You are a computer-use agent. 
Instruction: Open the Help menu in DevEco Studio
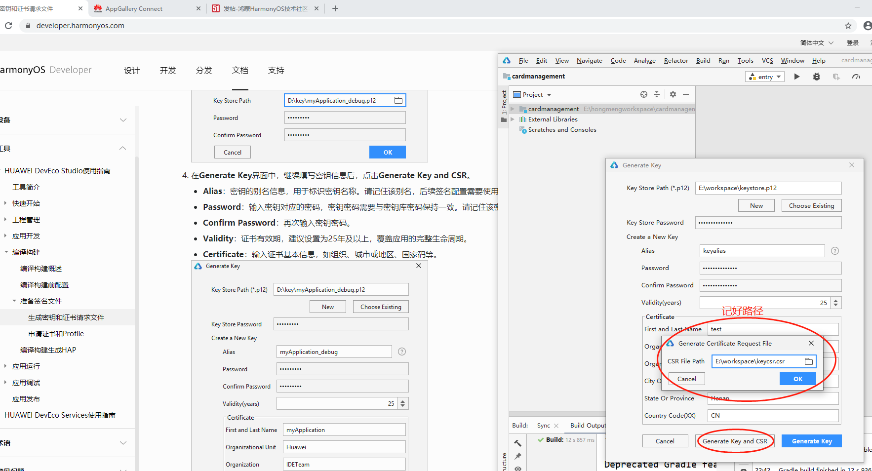click(819, 61)
